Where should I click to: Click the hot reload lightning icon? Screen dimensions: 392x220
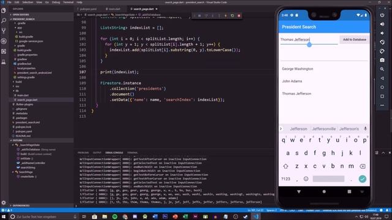coord(226,16)
